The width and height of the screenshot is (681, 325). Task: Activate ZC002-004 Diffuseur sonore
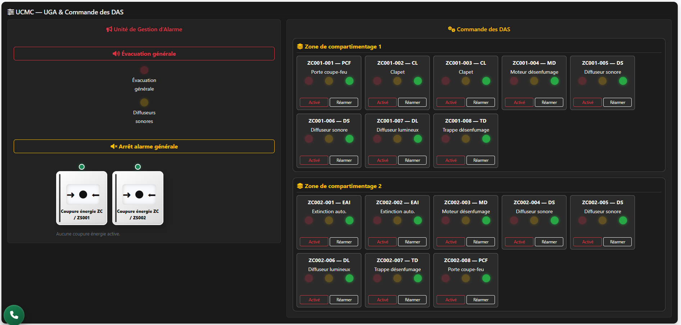(519, 242)
